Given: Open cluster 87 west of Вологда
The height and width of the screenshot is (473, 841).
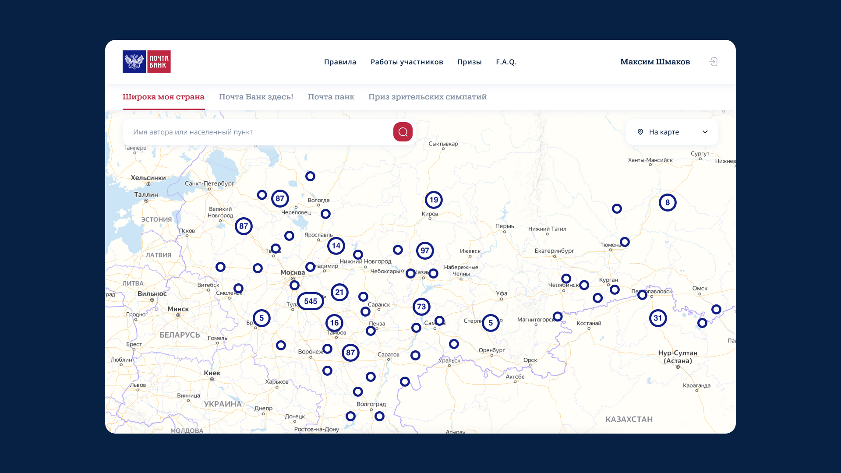Looking at the screenshot, I should point(280,199).
